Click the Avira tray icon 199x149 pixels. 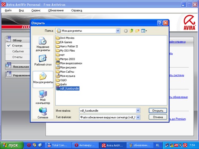click(x=185, y=145)
